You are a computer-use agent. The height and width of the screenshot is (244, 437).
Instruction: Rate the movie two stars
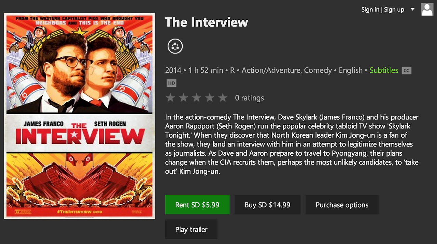point(183,98)
